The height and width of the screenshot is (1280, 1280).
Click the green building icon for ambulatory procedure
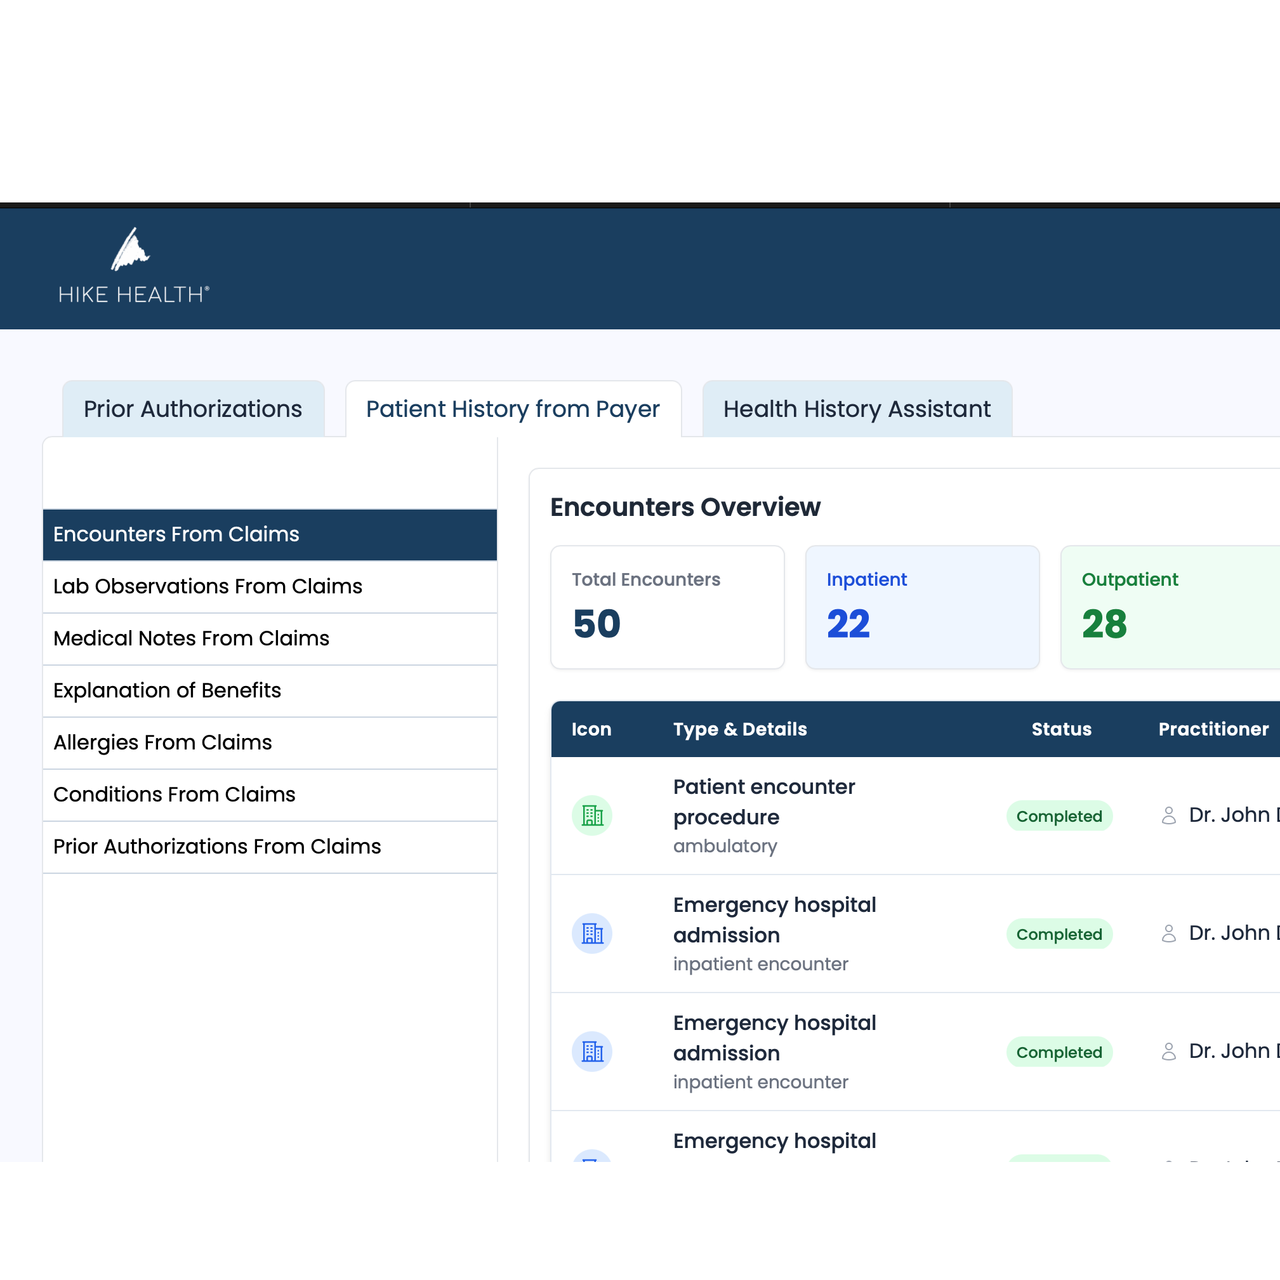click(x=591, y=815)
